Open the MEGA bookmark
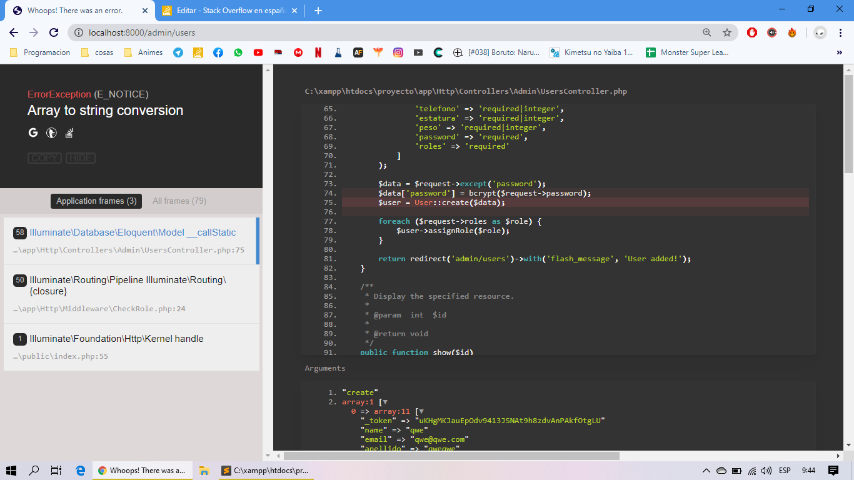The width and height of the screenshot is (854, 480). pos(298,52)
